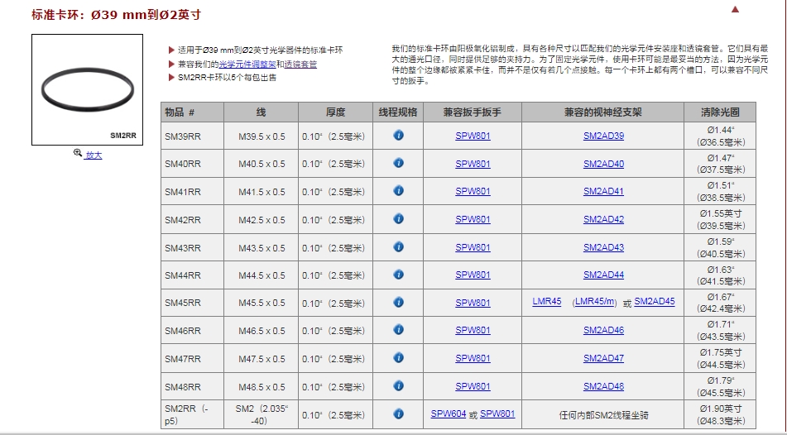Open thread spec info for SM2RR
This screenshot has width=787, height=435.
coord(399,414)
